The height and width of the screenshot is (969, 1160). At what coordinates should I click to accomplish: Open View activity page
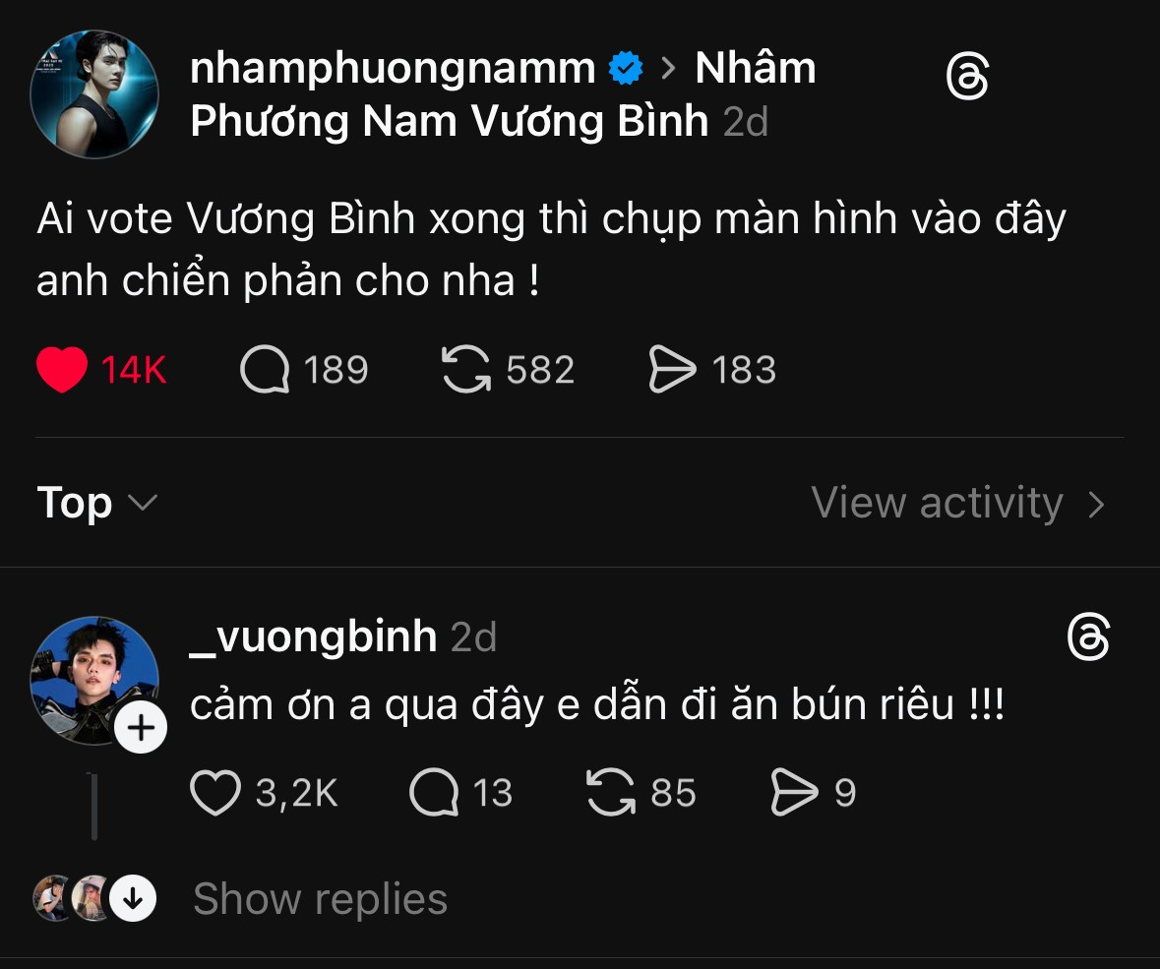coord(956,504)
